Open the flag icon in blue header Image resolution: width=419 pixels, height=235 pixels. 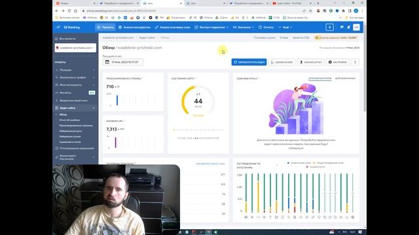pyautogui.click(x=342, y=27)
